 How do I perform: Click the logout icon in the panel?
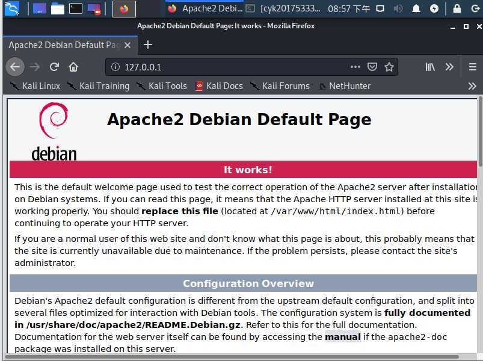[x=476, y=8]
